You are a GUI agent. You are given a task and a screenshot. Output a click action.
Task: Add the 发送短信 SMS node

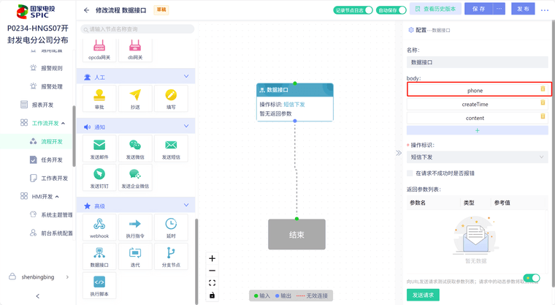(171, 148)
